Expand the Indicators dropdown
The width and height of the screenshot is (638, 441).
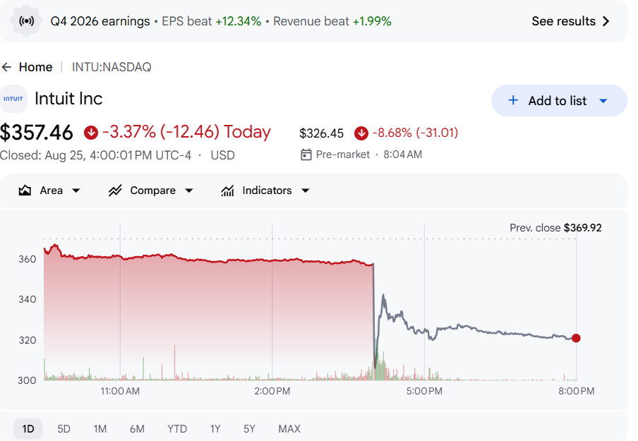click(x=306, y=191)
